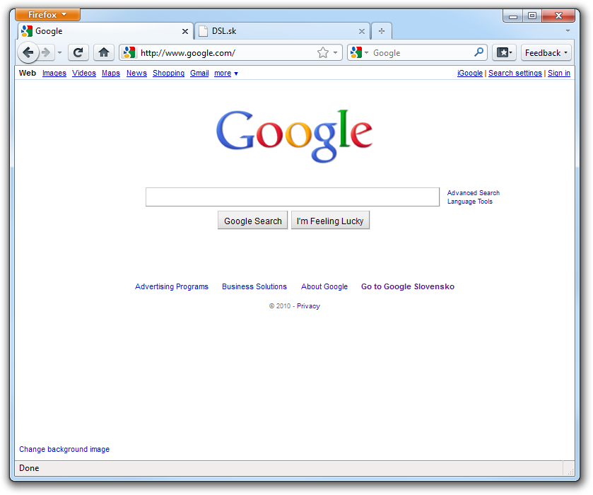Open the Advanced Search link
Screen dimensions: 593x495
coord(473,192)
